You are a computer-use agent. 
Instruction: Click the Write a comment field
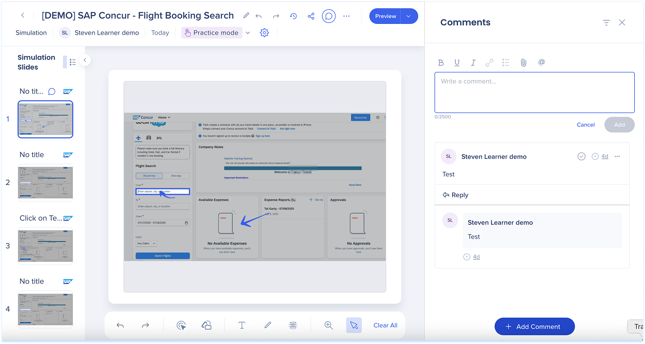(534, 93)
